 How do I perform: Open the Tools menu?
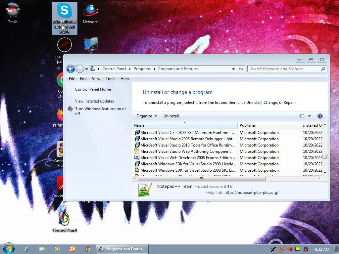pyautogui.click(x=110, y=79)
